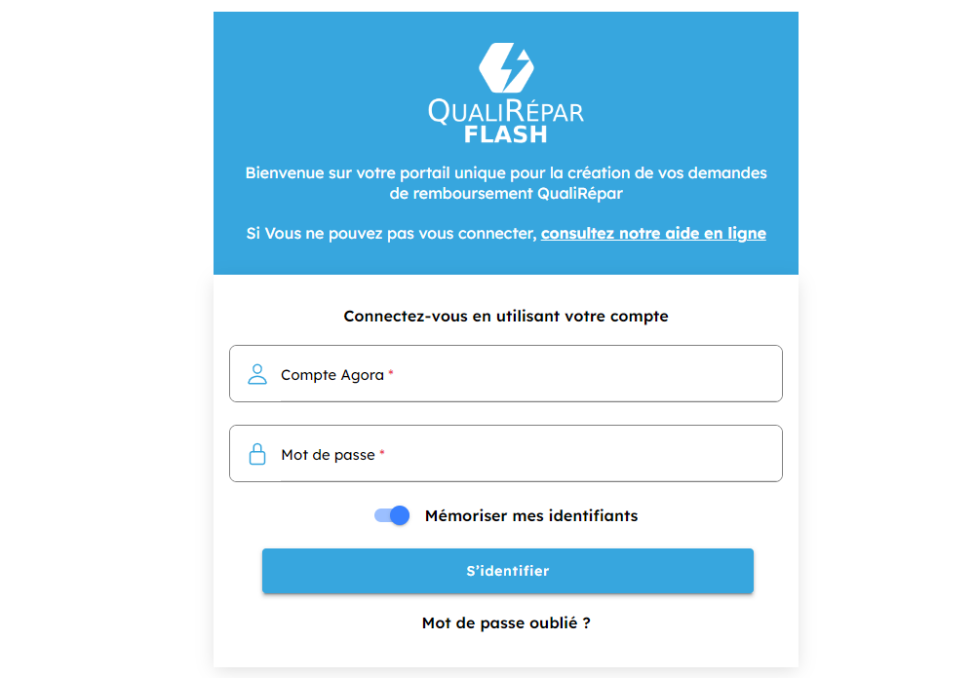Viewport: 975px width, 678px height.
Task: Click the QualiRépar wordmark text
Action: pos(506,110)
